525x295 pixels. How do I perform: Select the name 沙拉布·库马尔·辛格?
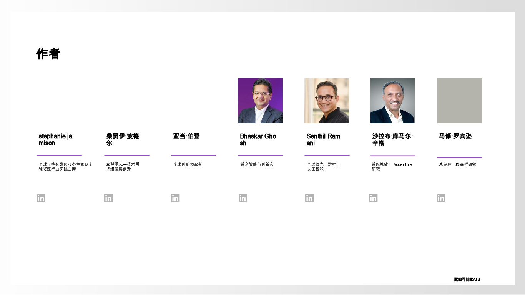[x=392, y=139]
